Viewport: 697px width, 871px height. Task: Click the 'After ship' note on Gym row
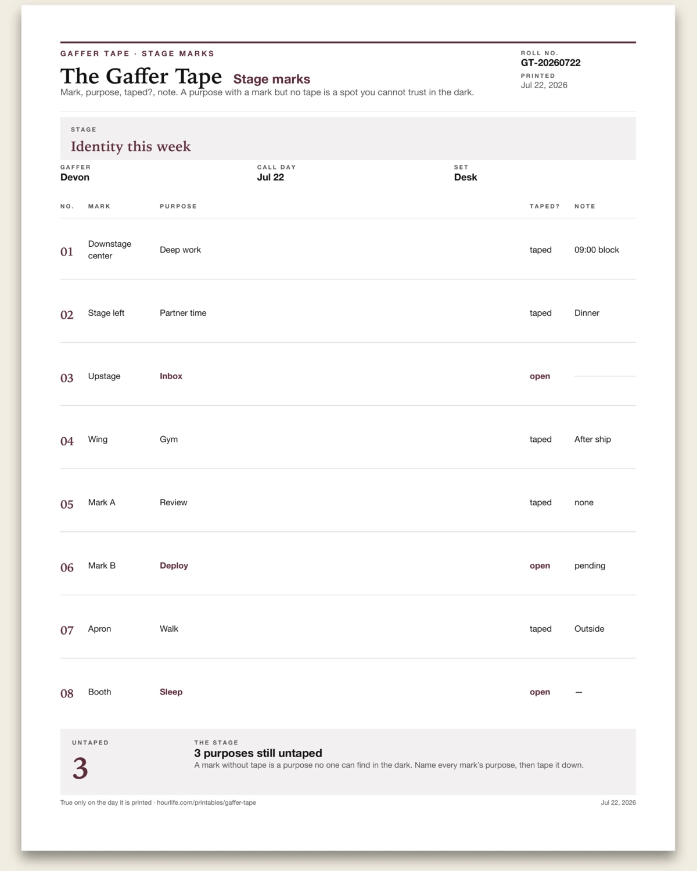click(592, 440)
